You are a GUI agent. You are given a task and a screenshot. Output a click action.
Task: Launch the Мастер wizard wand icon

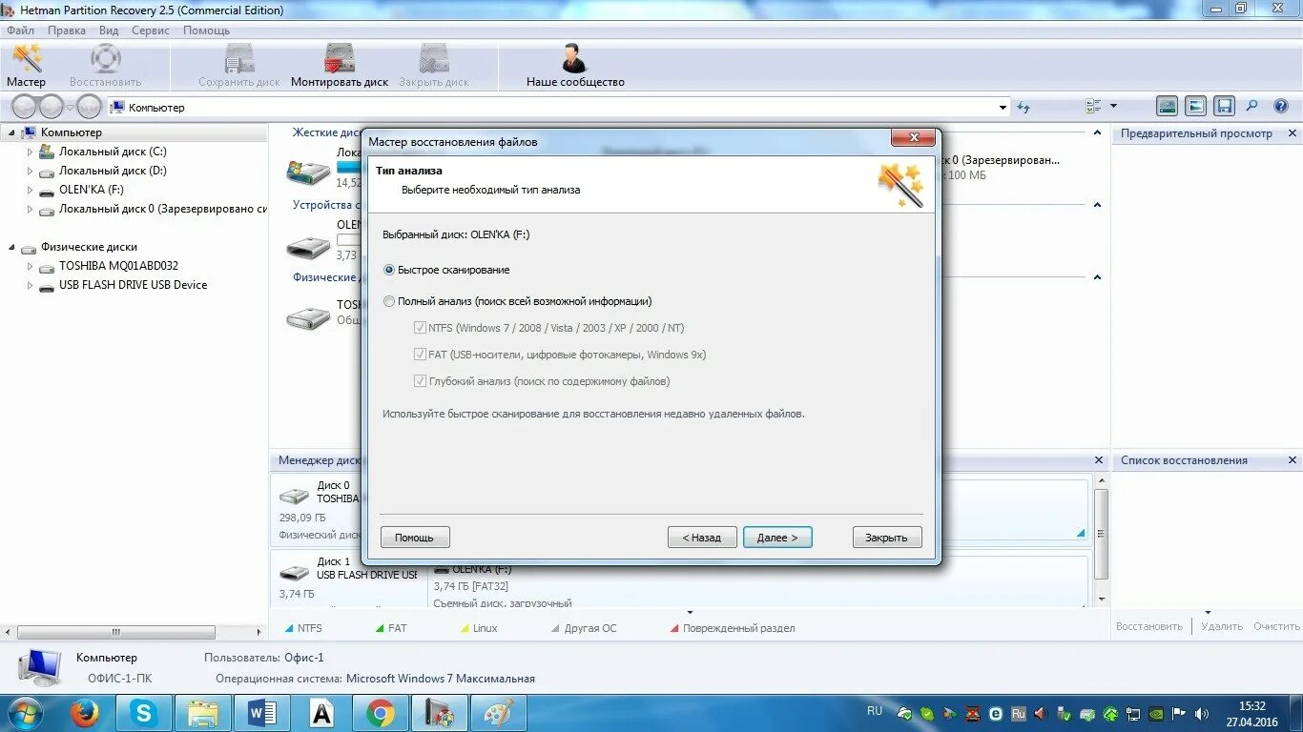[27, 59]
